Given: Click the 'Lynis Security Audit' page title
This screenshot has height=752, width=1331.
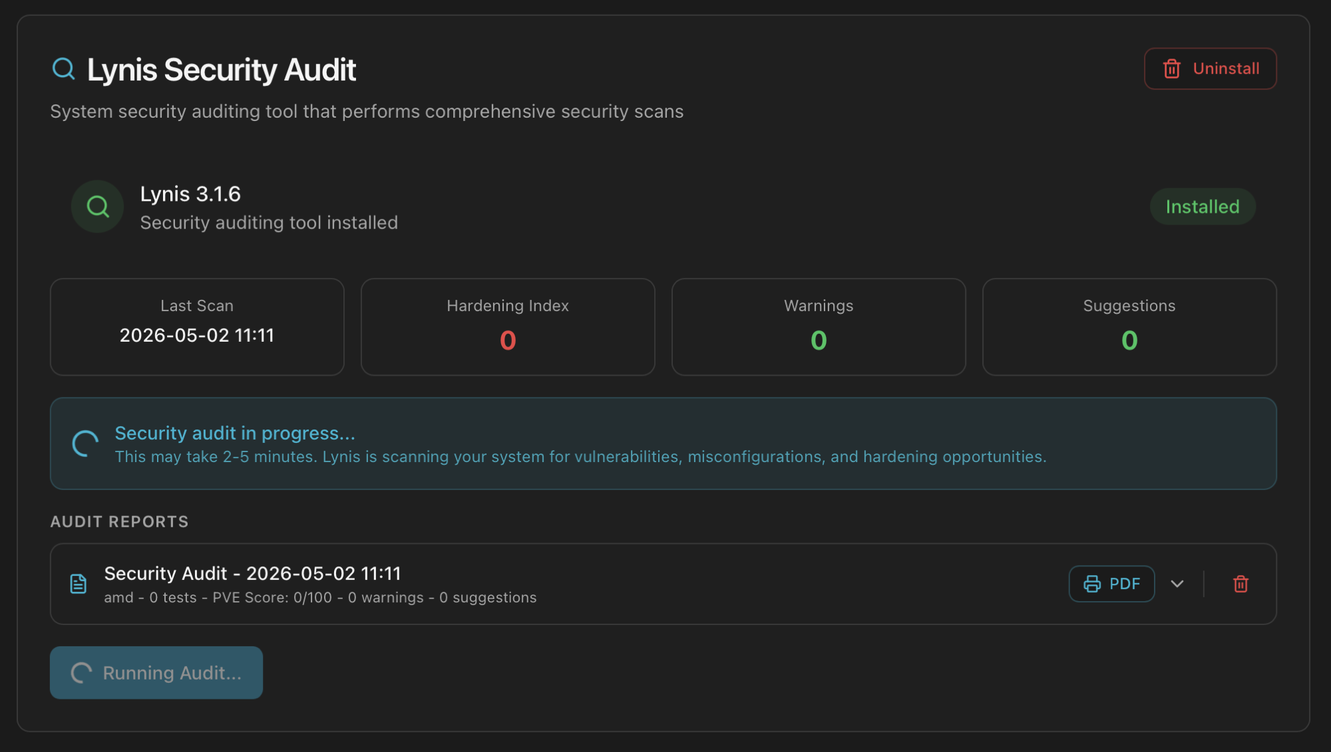Looking at the screenshot, I should [x=222, y=70].
